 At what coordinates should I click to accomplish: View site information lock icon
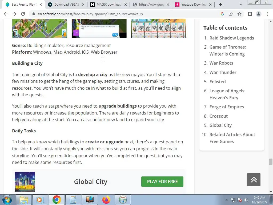click(x=34, y=14)
